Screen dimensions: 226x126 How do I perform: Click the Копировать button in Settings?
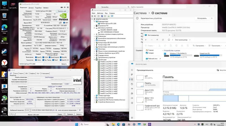pyautogui.click(x=202, y=18)
